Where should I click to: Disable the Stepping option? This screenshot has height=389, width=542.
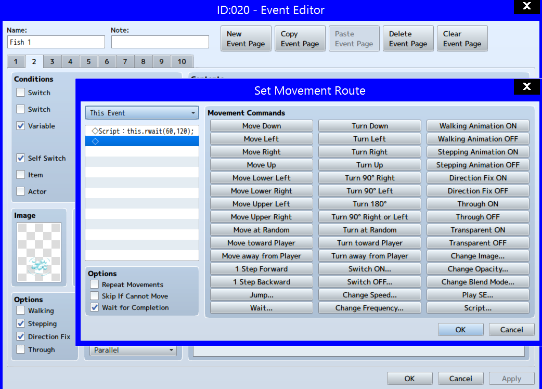[21, 323]
